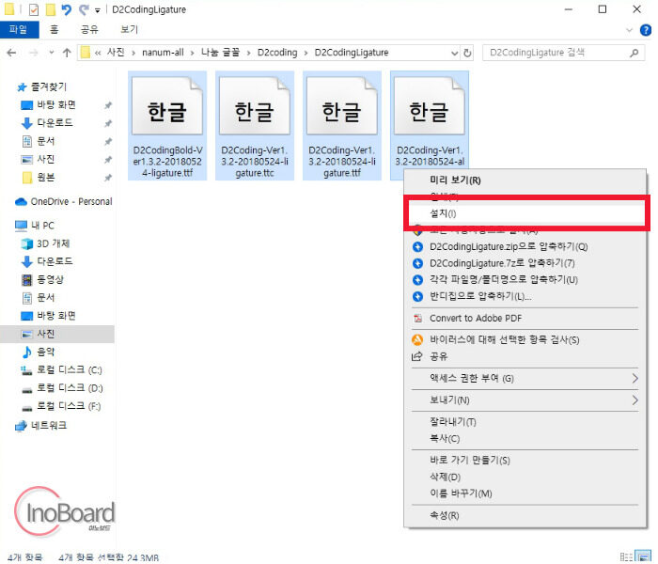Open the 원본 folder in navigation pane
The height and width of the screenshot is (564, 658).
point(45,177)
